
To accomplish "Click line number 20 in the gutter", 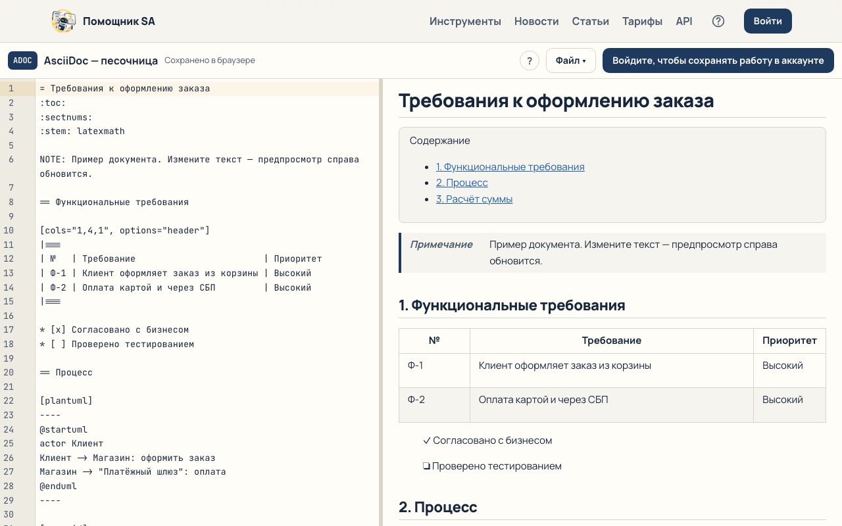I will (9, 372).
